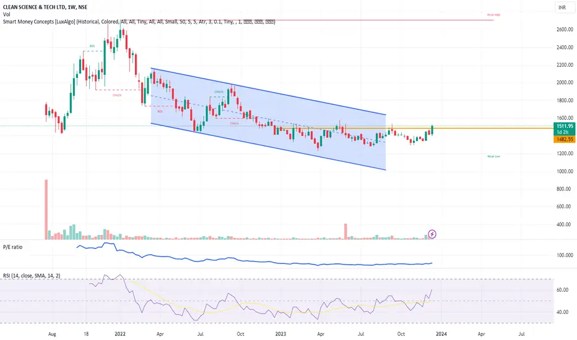Click the 18 date label on time axis
Image resolution: width=577 pixels, height=340 pixels.
86,334
